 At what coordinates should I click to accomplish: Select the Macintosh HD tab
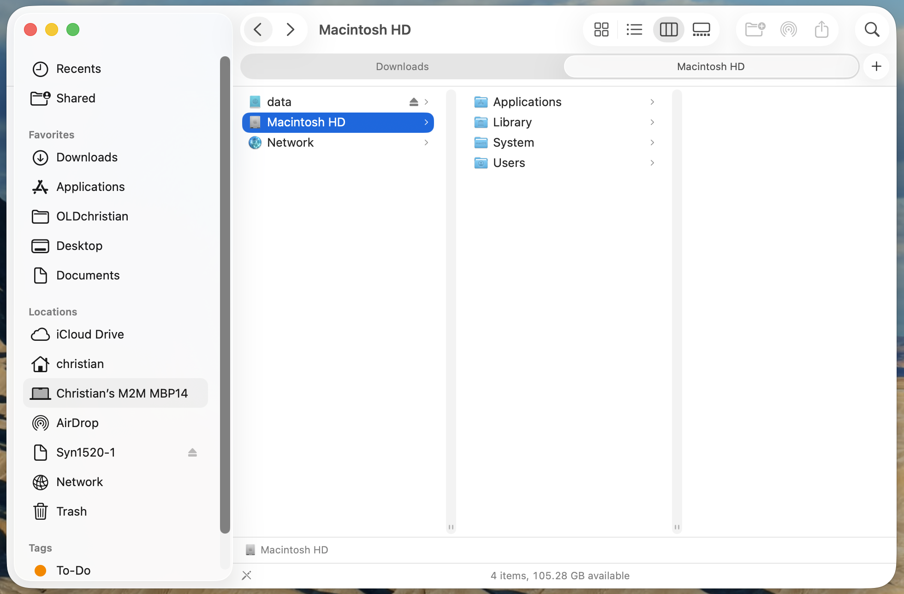710,66
